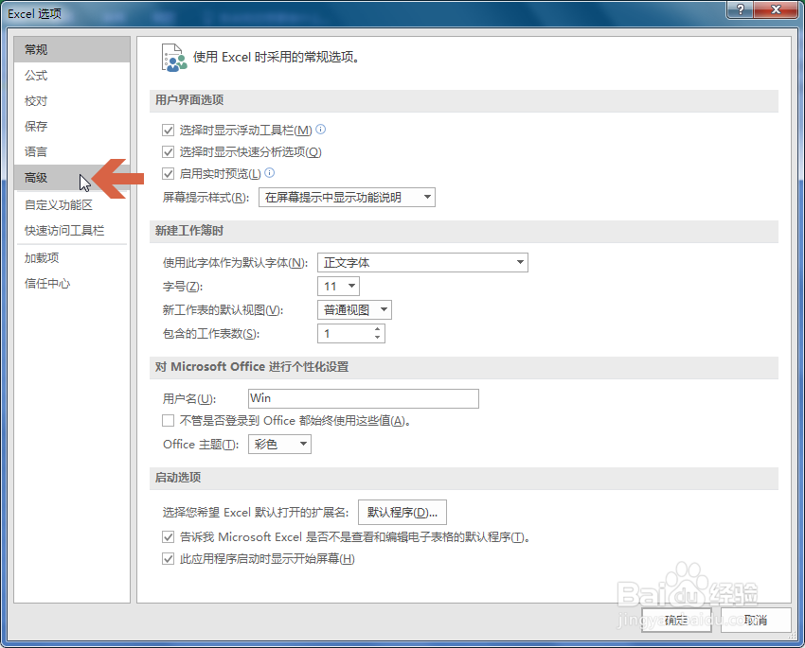Click the dialog Help question mark icon
Viewport: 805px width, 648px height.
740,10
